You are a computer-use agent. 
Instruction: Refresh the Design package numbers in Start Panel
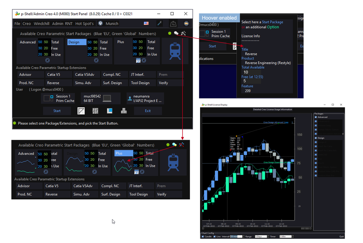click(96, 60)
